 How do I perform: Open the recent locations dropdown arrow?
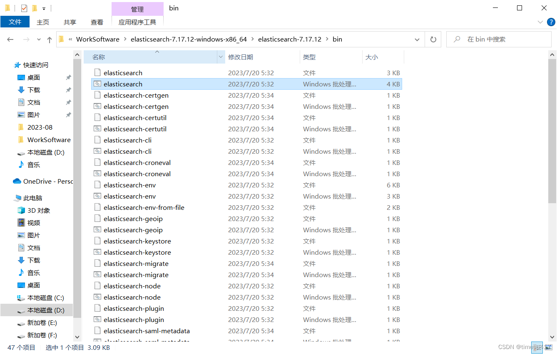39,39
